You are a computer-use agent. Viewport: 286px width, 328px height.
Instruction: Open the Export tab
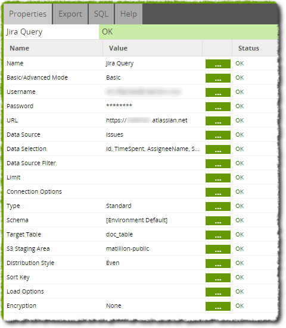pos(70,14)
